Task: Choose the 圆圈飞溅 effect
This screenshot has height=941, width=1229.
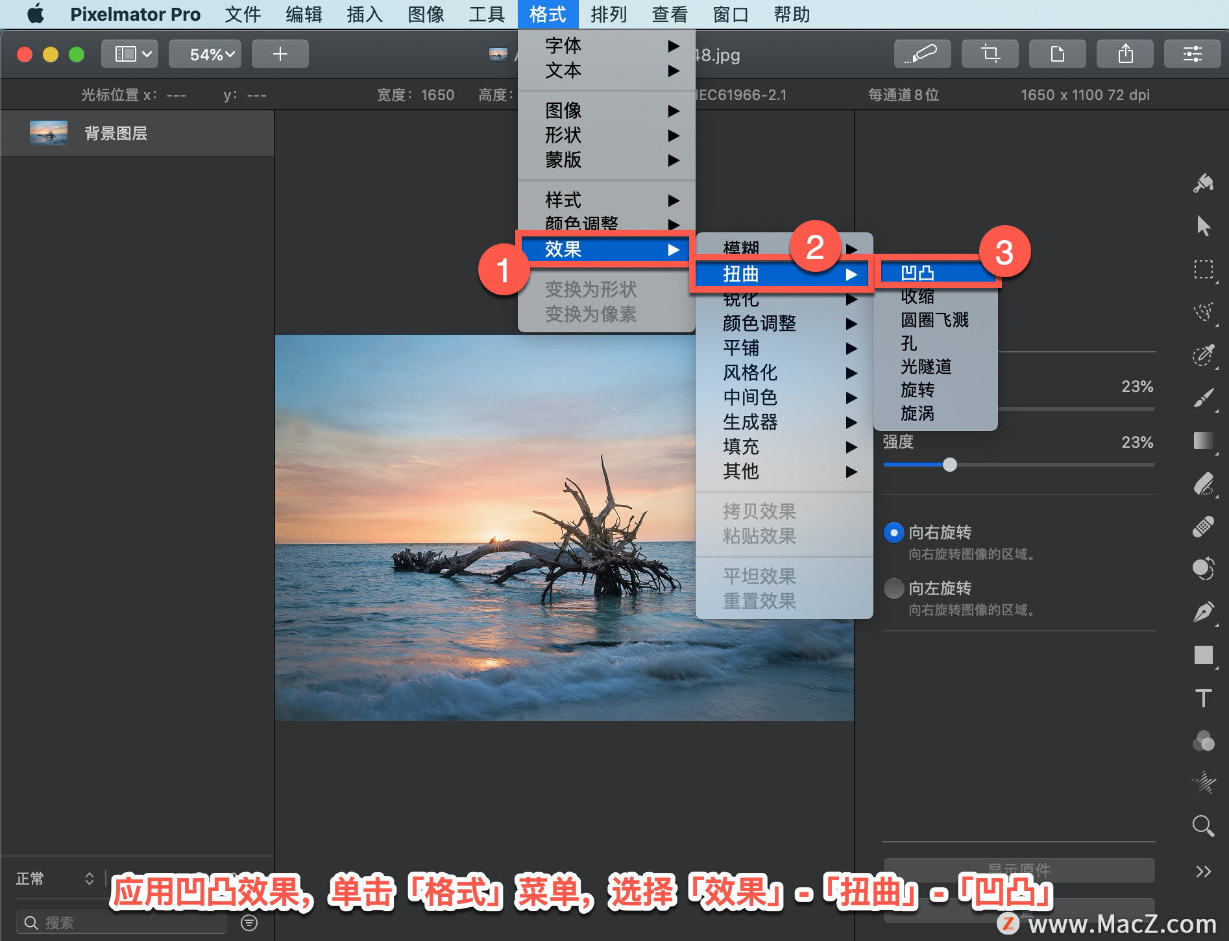Action: pos(935,320)
